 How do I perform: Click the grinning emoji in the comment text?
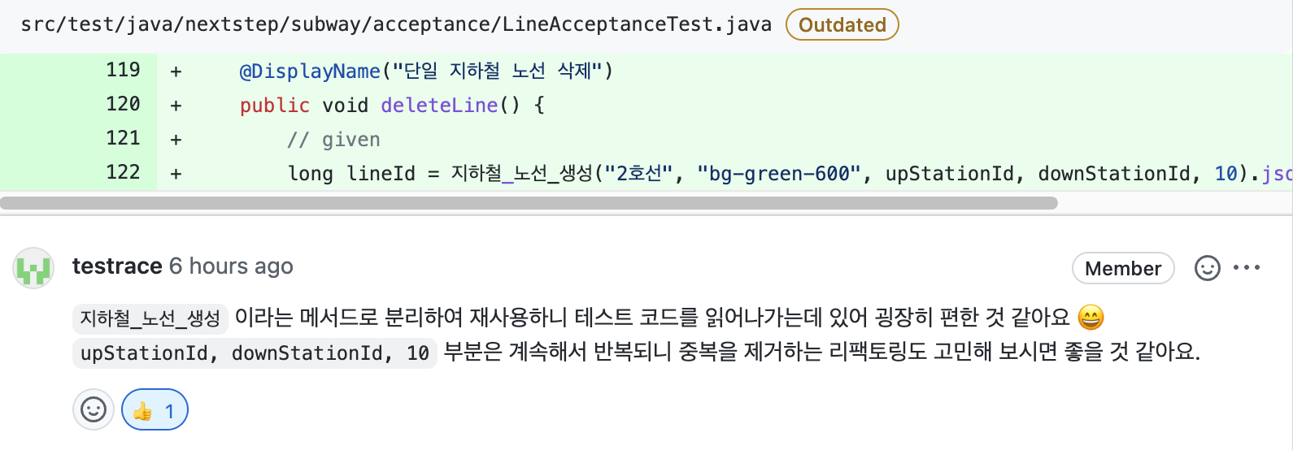[x=1091, y=318]
